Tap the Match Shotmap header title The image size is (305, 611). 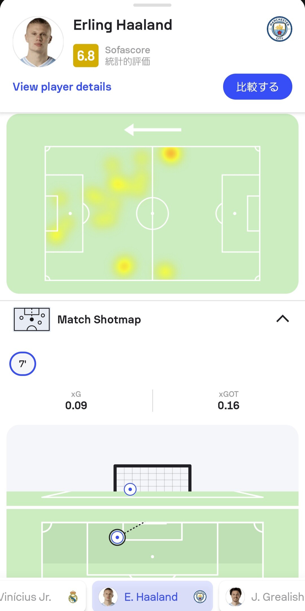pos(99,319)
